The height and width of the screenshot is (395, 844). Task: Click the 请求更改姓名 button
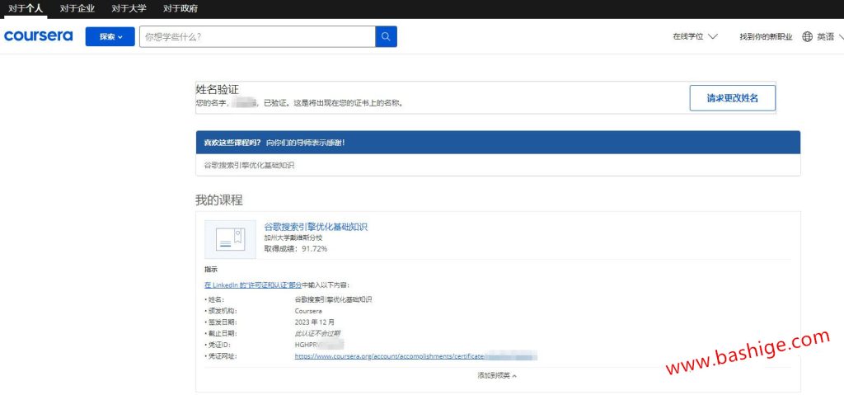pos(733,98)
